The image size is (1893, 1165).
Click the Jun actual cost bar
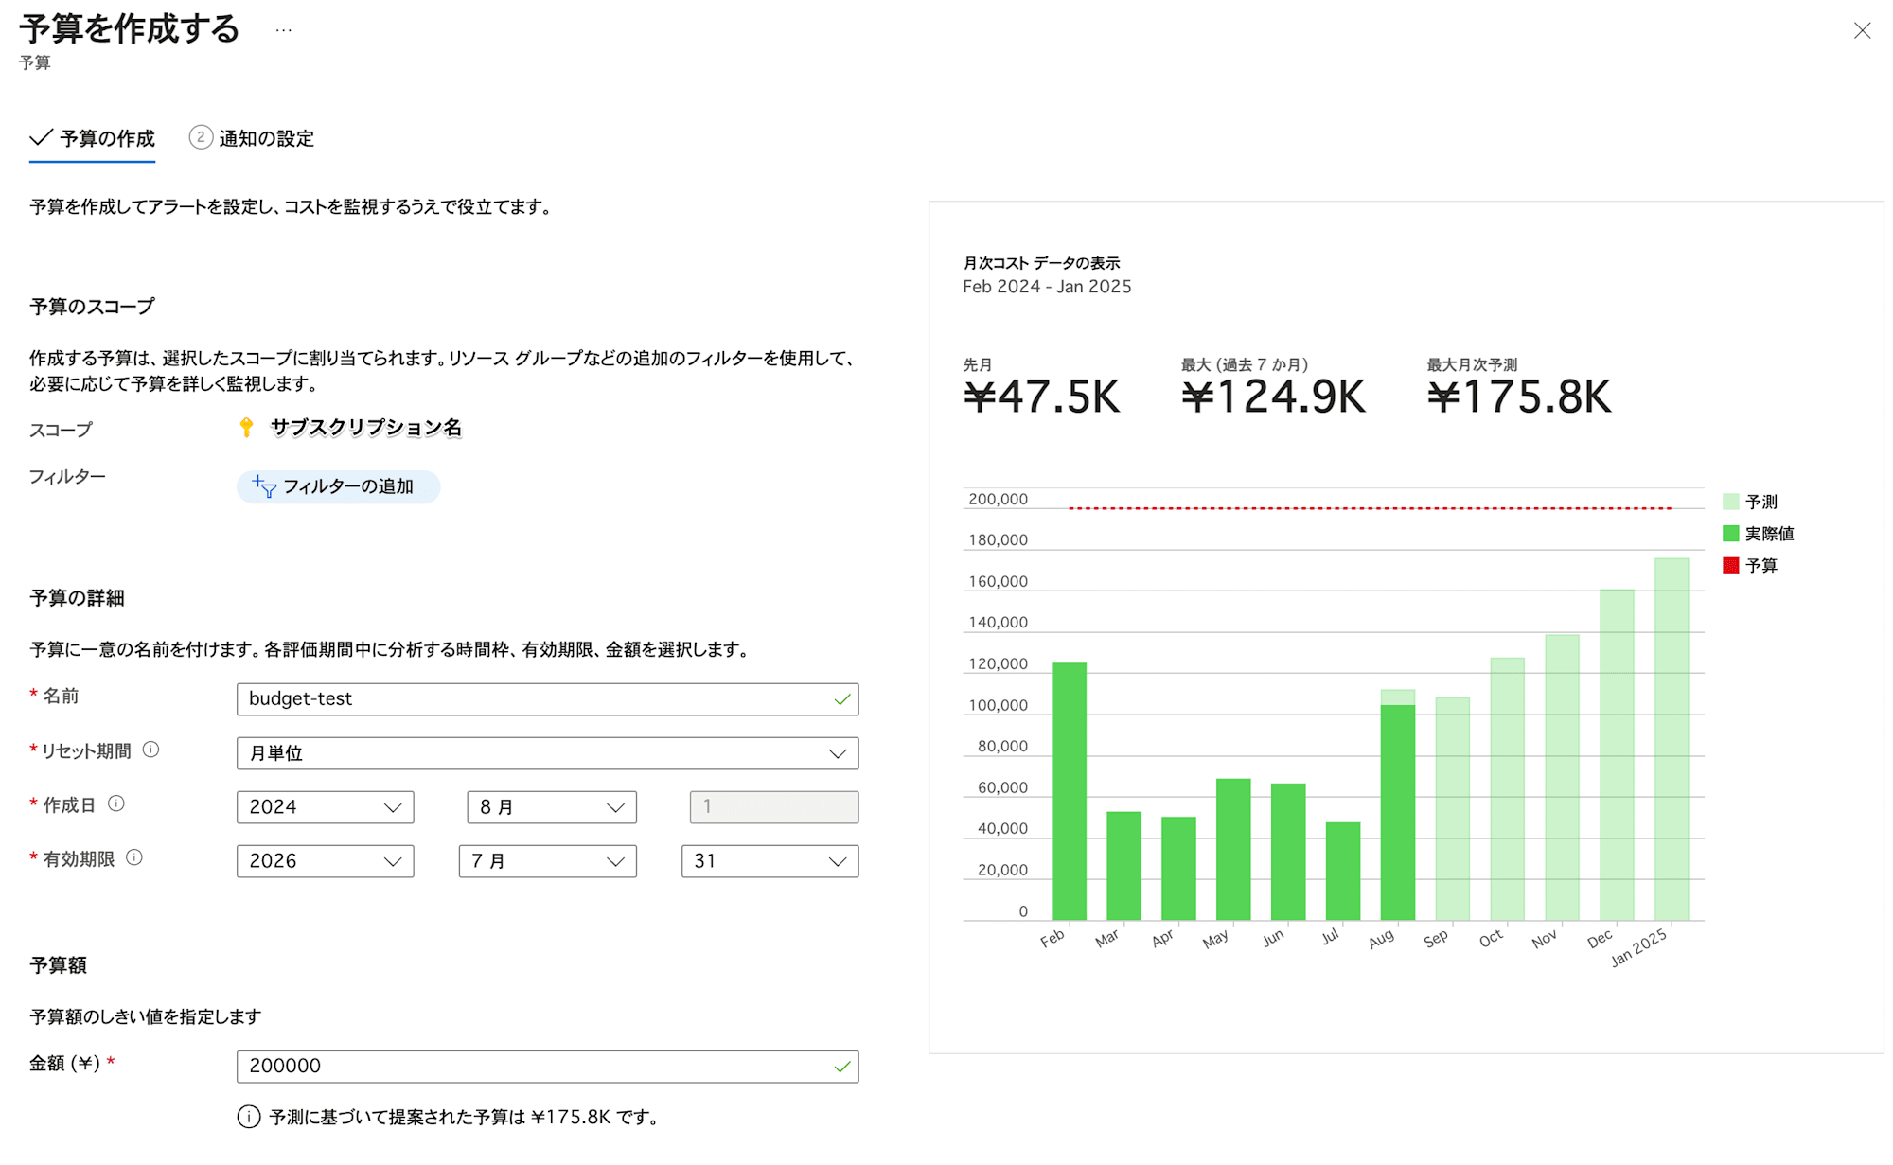coord(1288,852)
